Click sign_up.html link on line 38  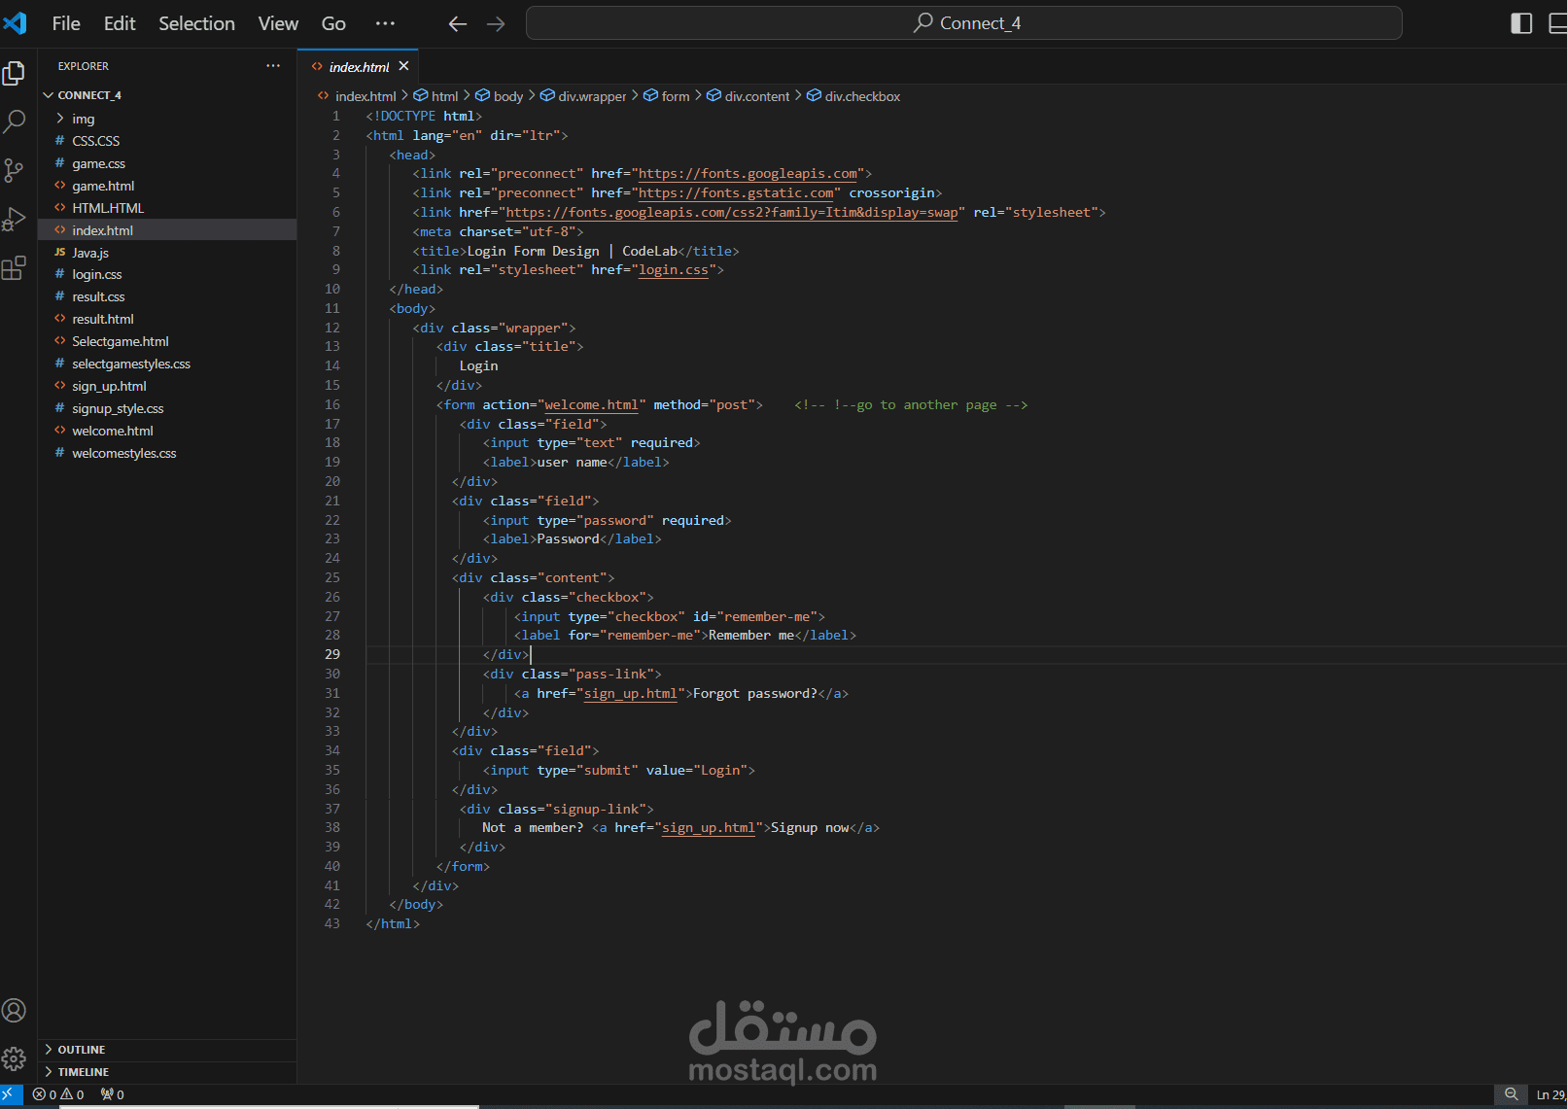709,827
